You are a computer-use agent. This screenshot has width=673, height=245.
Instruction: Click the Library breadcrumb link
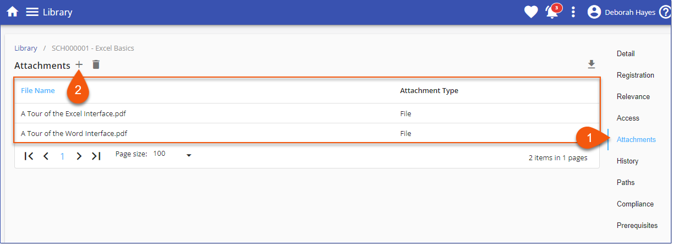point(26,48)
